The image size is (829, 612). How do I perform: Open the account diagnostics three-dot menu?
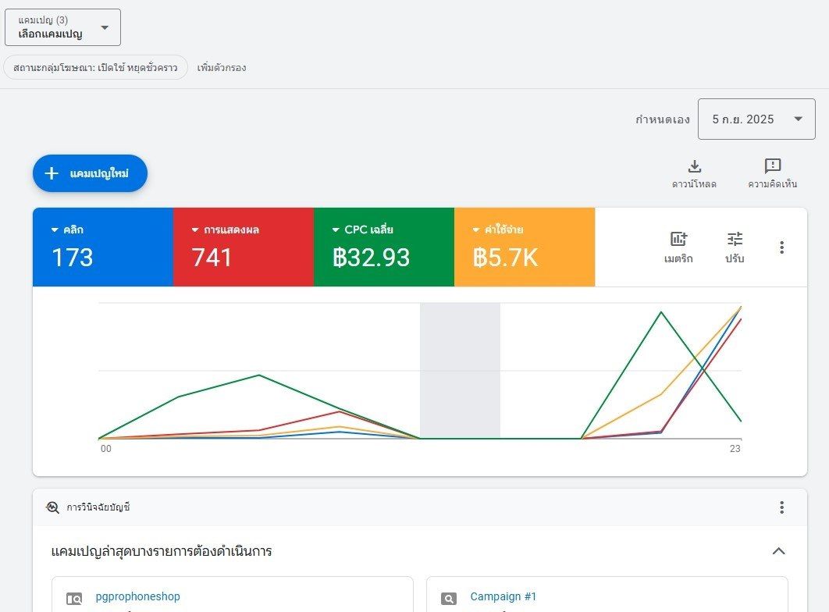(781, 507)
